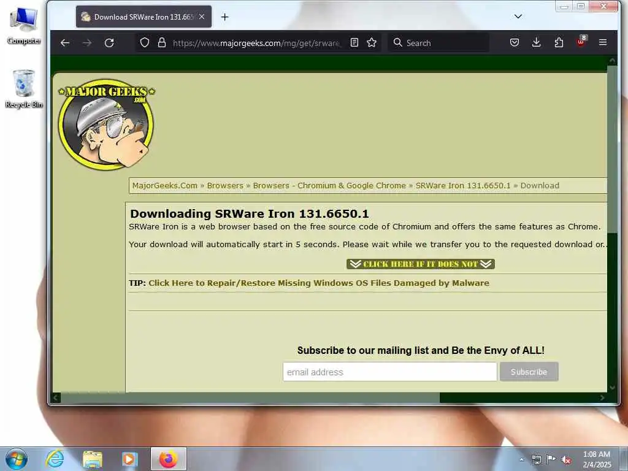Click the address bar URL field

pos(256,43)
